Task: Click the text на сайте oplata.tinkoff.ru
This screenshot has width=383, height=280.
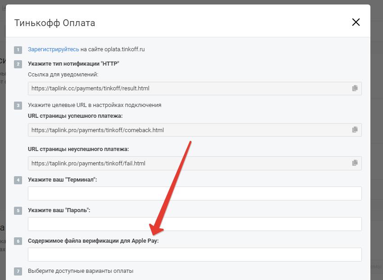Action: coord(113,49)
